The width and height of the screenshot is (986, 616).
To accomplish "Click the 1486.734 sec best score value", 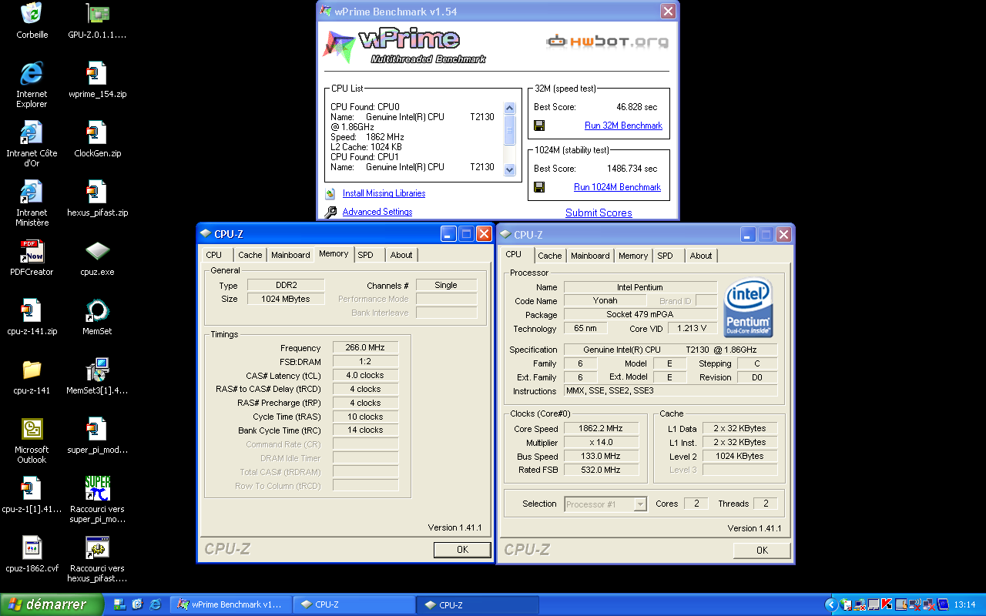I will point(632,169).
